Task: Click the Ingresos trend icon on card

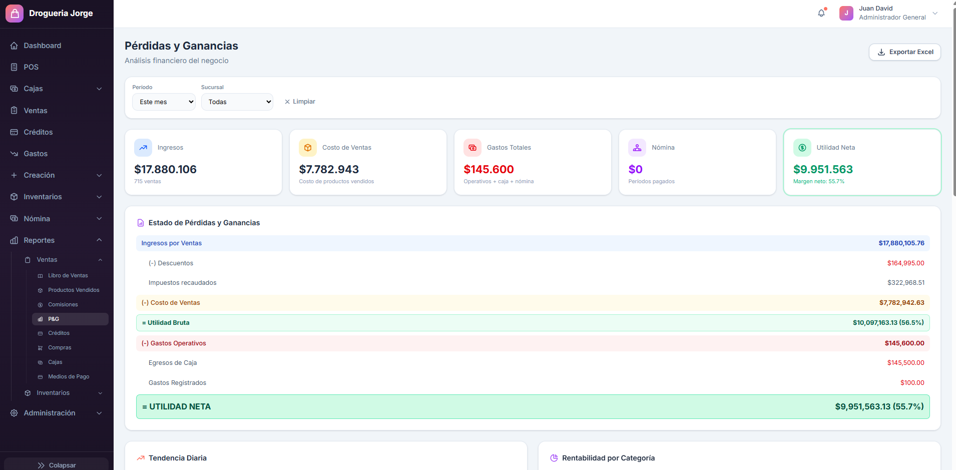Action: (x=143, y=147)
